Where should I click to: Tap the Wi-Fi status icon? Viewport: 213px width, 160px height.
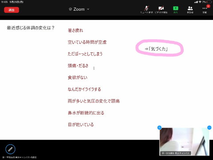[x=200, y=2]
